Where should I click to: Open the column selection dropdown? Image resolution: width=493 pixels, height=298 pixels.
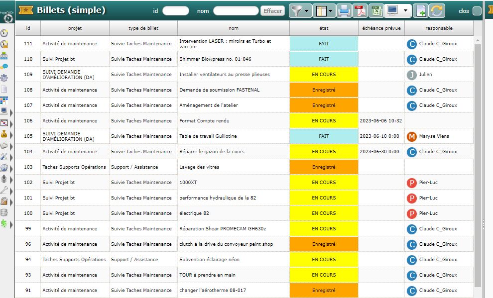325,10
